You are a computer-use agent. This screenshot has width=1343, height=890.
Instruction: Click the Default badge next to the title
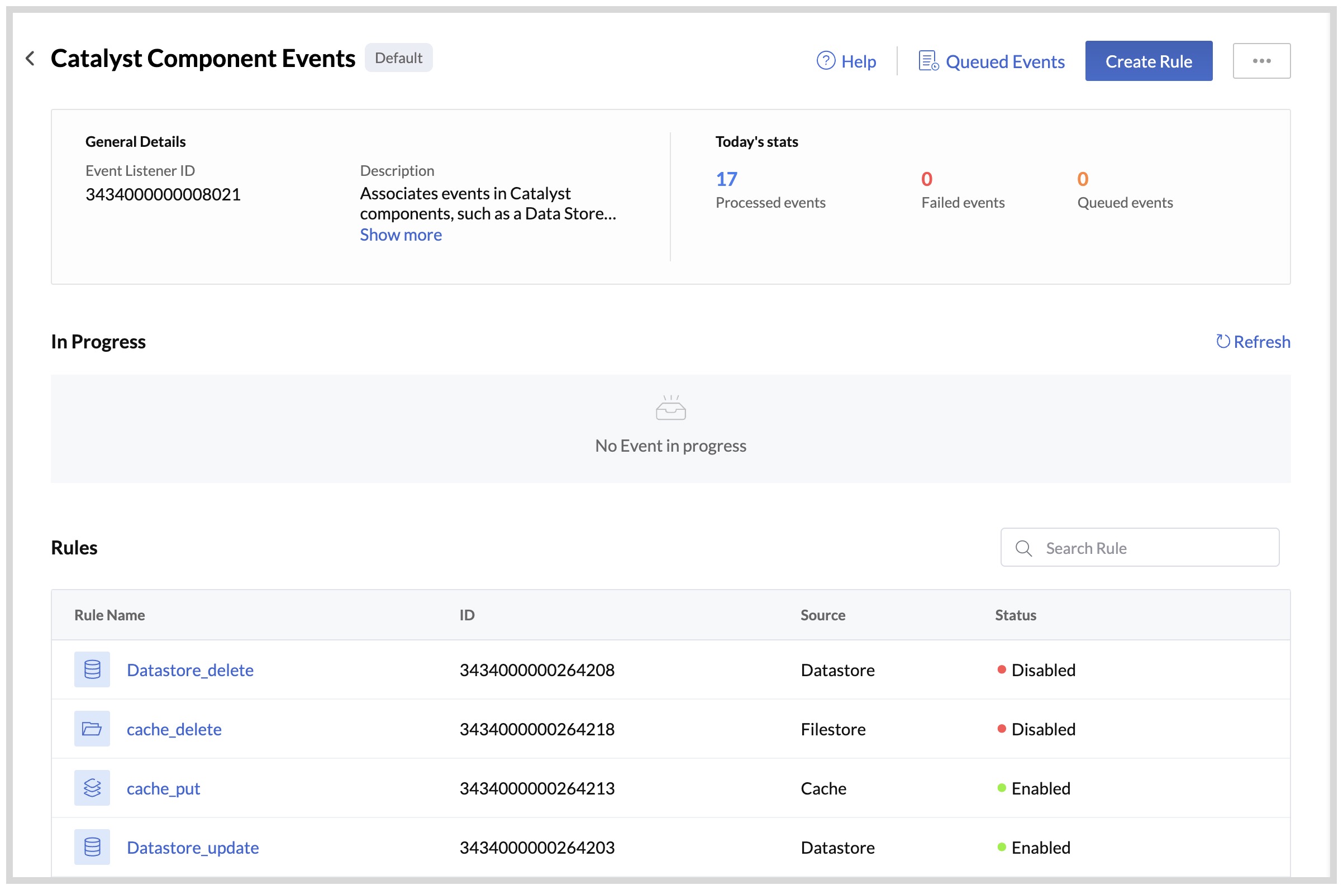[x=399, y=58]
